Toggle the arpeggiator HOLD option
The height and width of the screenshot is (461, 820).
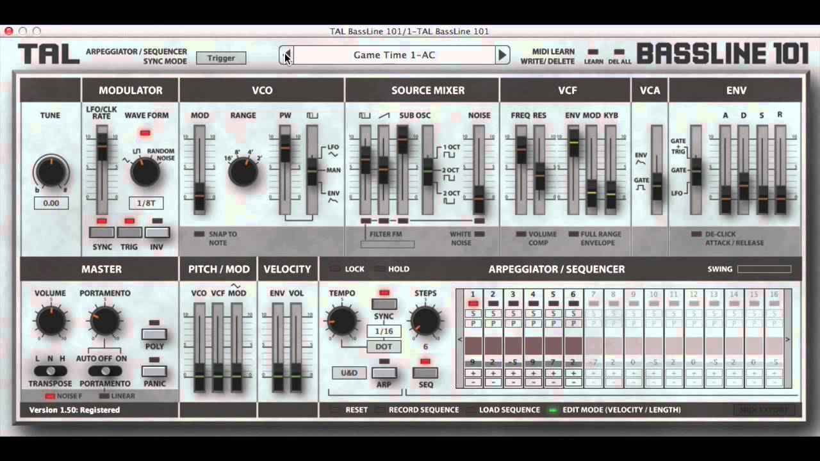[381, 270]
